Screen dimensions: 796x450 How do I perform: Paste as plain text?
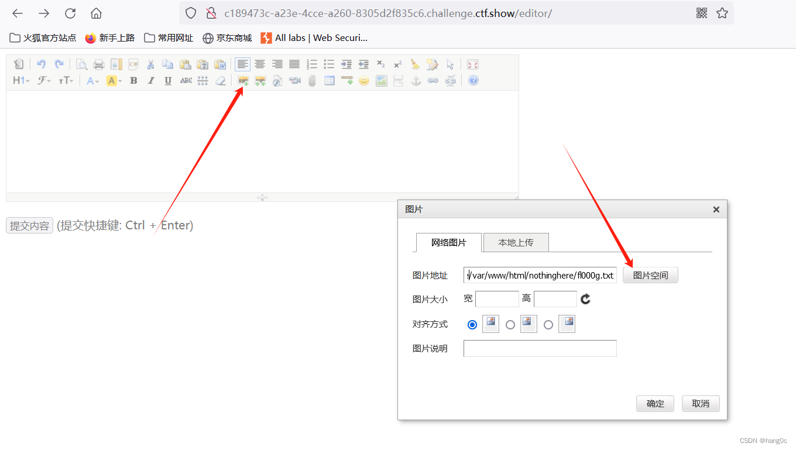(x=203, y=64)
